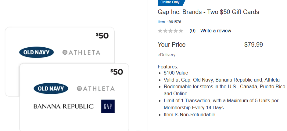
Task: Click the Athleta logo on the front gift card
Action: coord(95,89)
